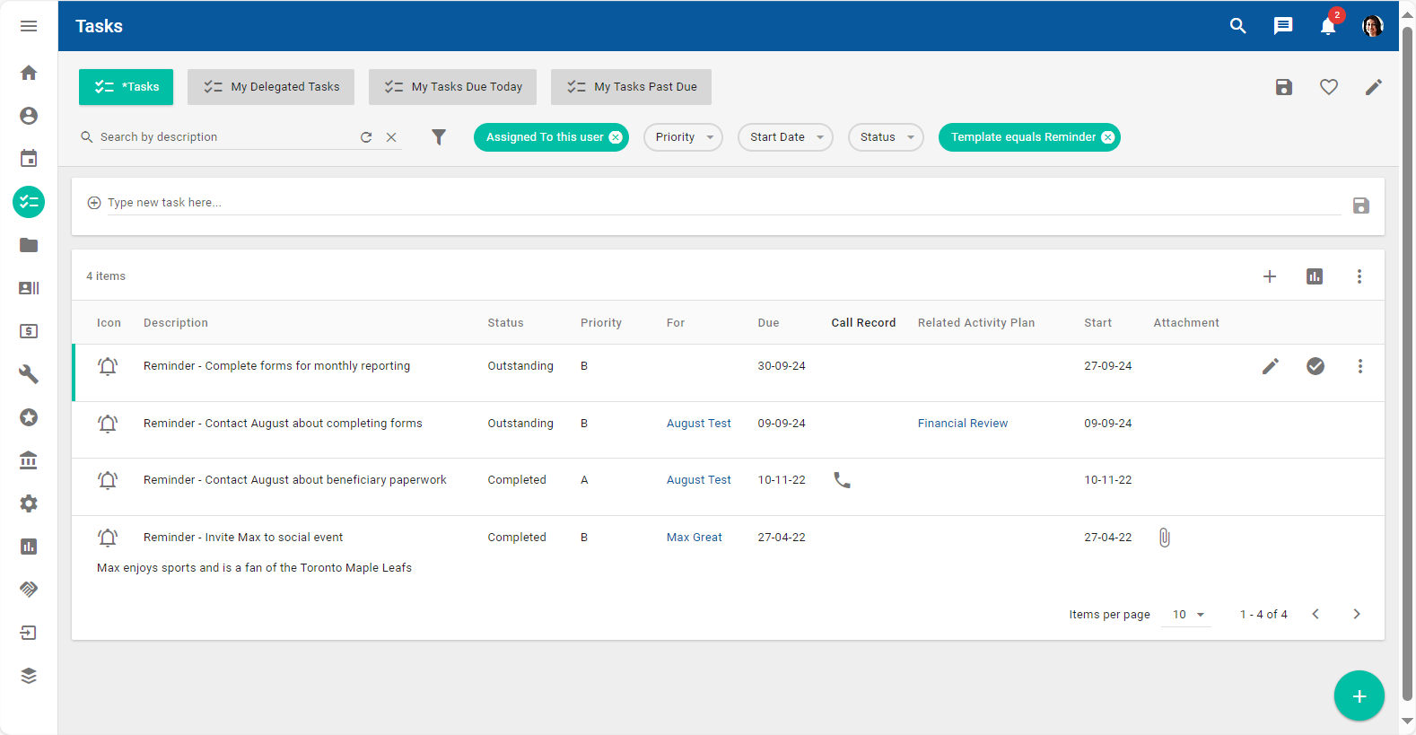Open the chart view icon in list header
This screenshot has width=1416, height=735.
pyautogui.click(x=1315, y=276)
